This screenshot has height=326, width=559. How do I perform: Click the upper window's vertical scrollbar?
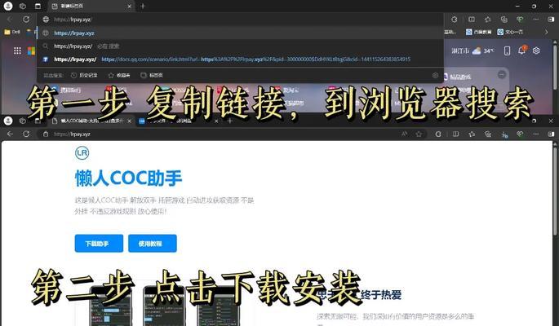point(554,66)
